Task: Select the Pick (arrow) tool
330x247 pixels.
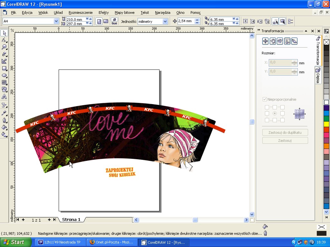Action: [x=4, y=33]
